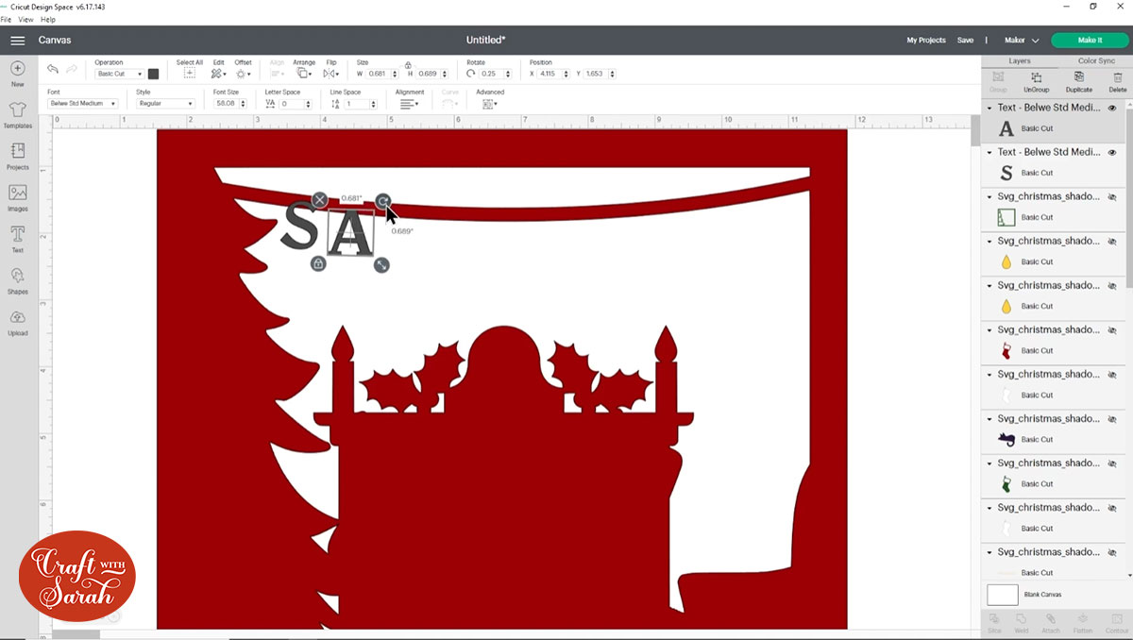The width and height of the screenshot is (1133, 640).
Task: Click the UnGroup icon in the Layers panel
Action: coord(1036,81)
